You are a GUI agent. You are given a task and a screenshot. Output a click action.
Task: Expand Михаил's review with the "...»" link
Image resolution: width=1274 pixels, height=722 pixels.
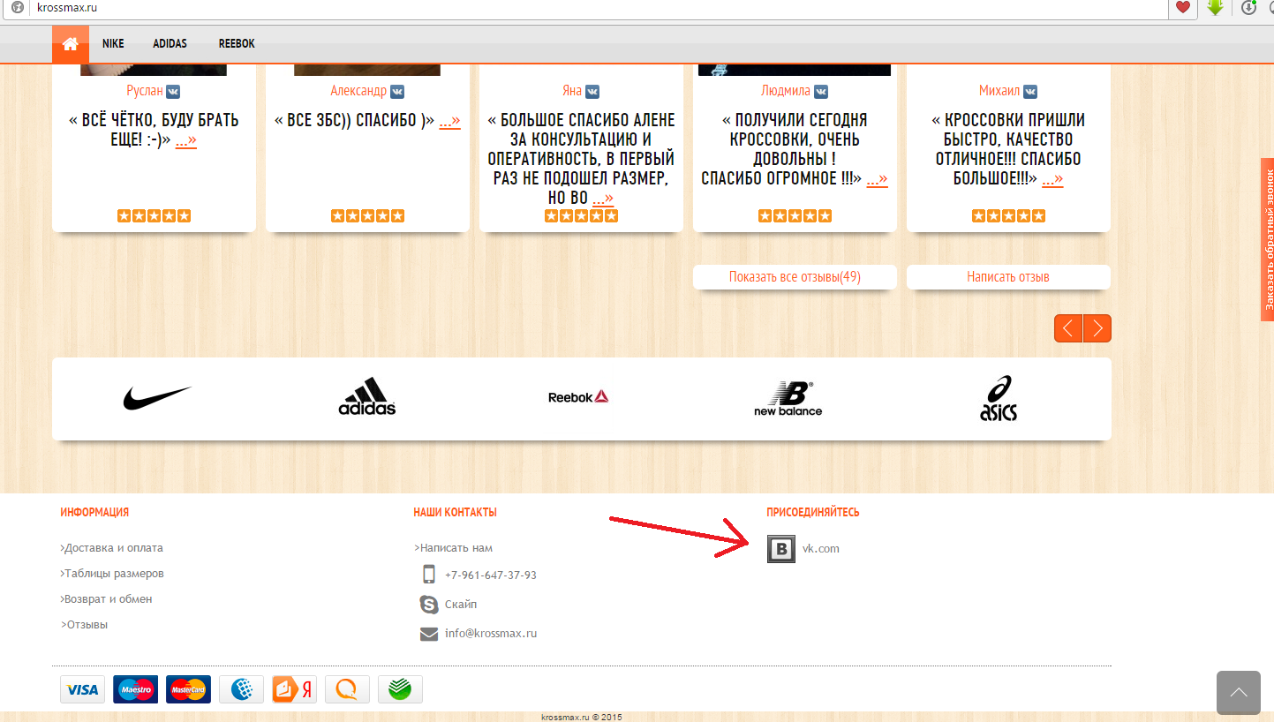point(1052,179)
